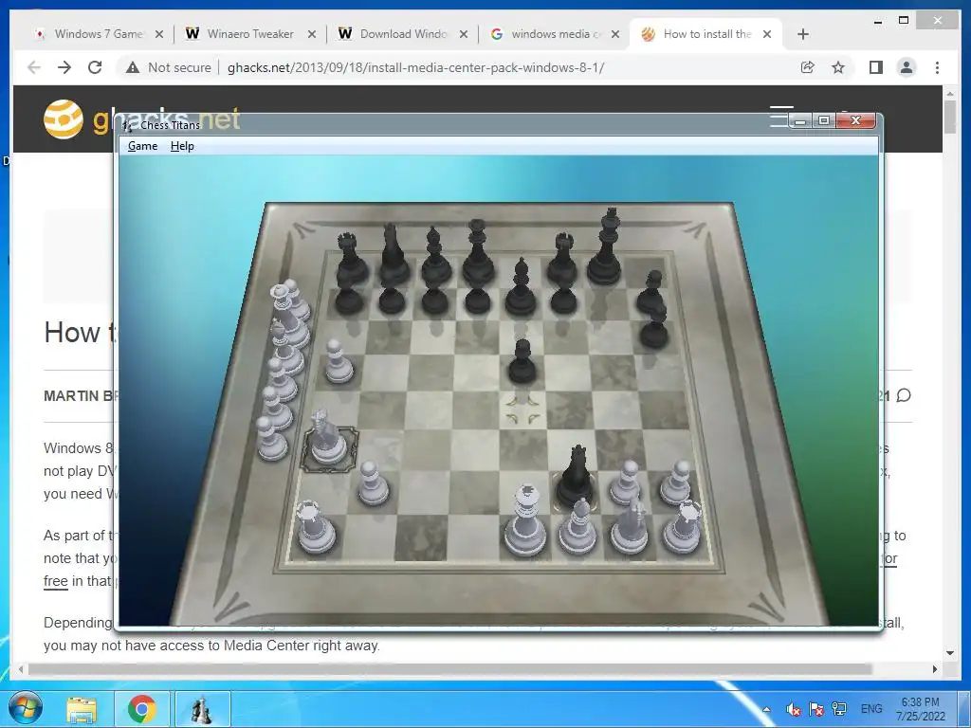Open Windows Explorer from taskbar

point(82,709)
